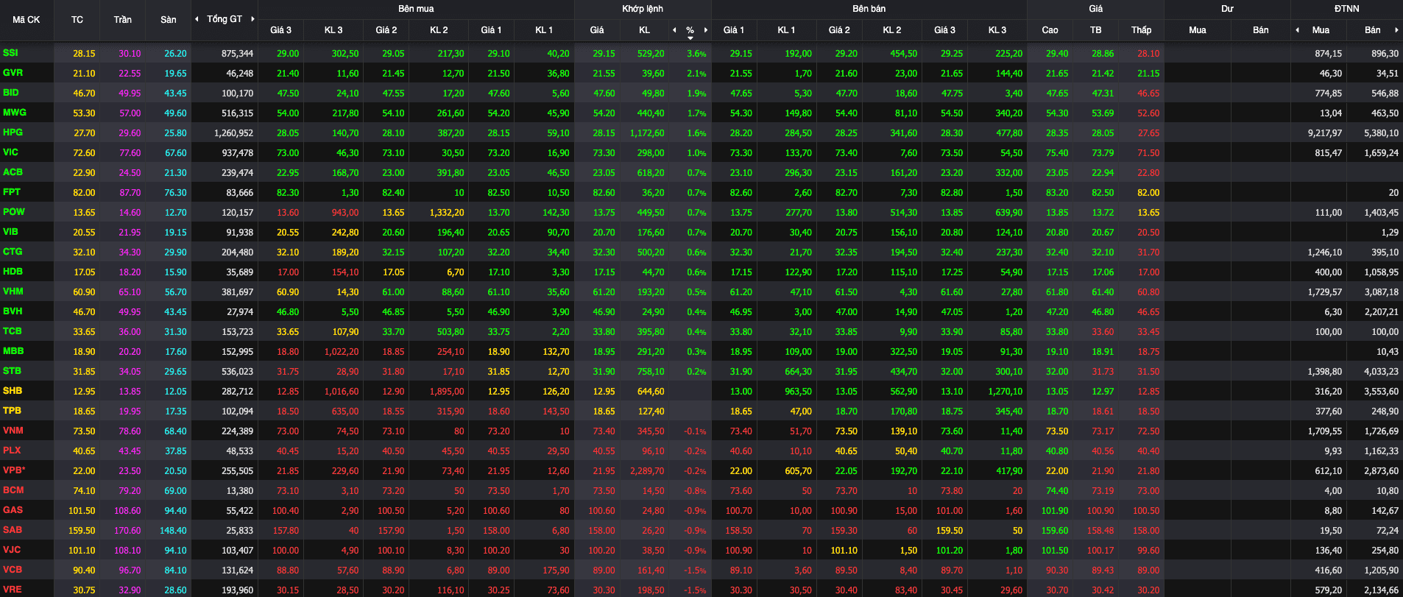Click HPG foreign buy value 9,217,97
This screenshot has height=597, width=1403.
1324,133
